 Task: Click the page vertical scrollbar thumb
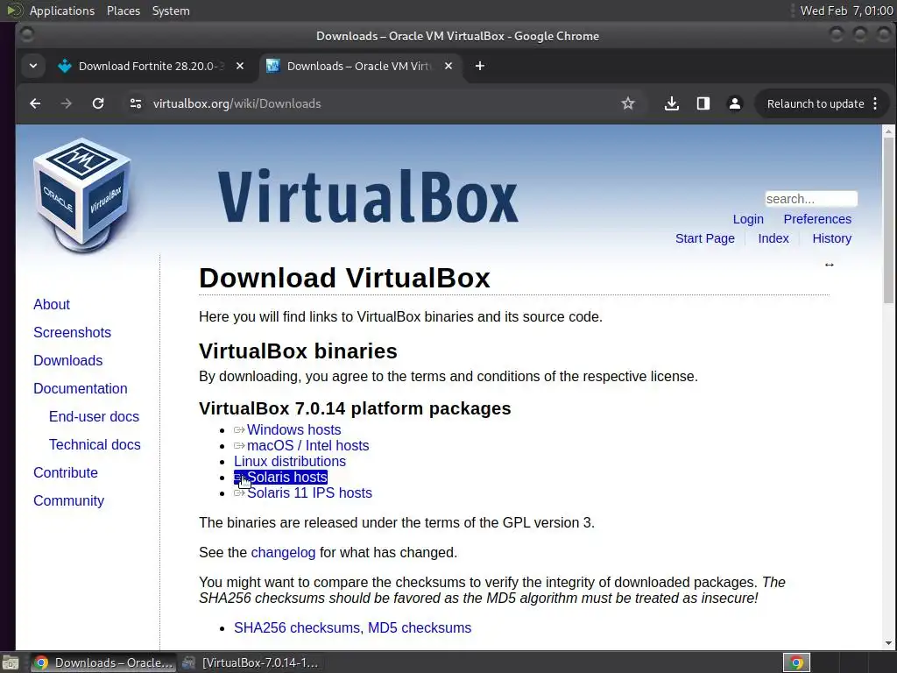pos(888,220)
